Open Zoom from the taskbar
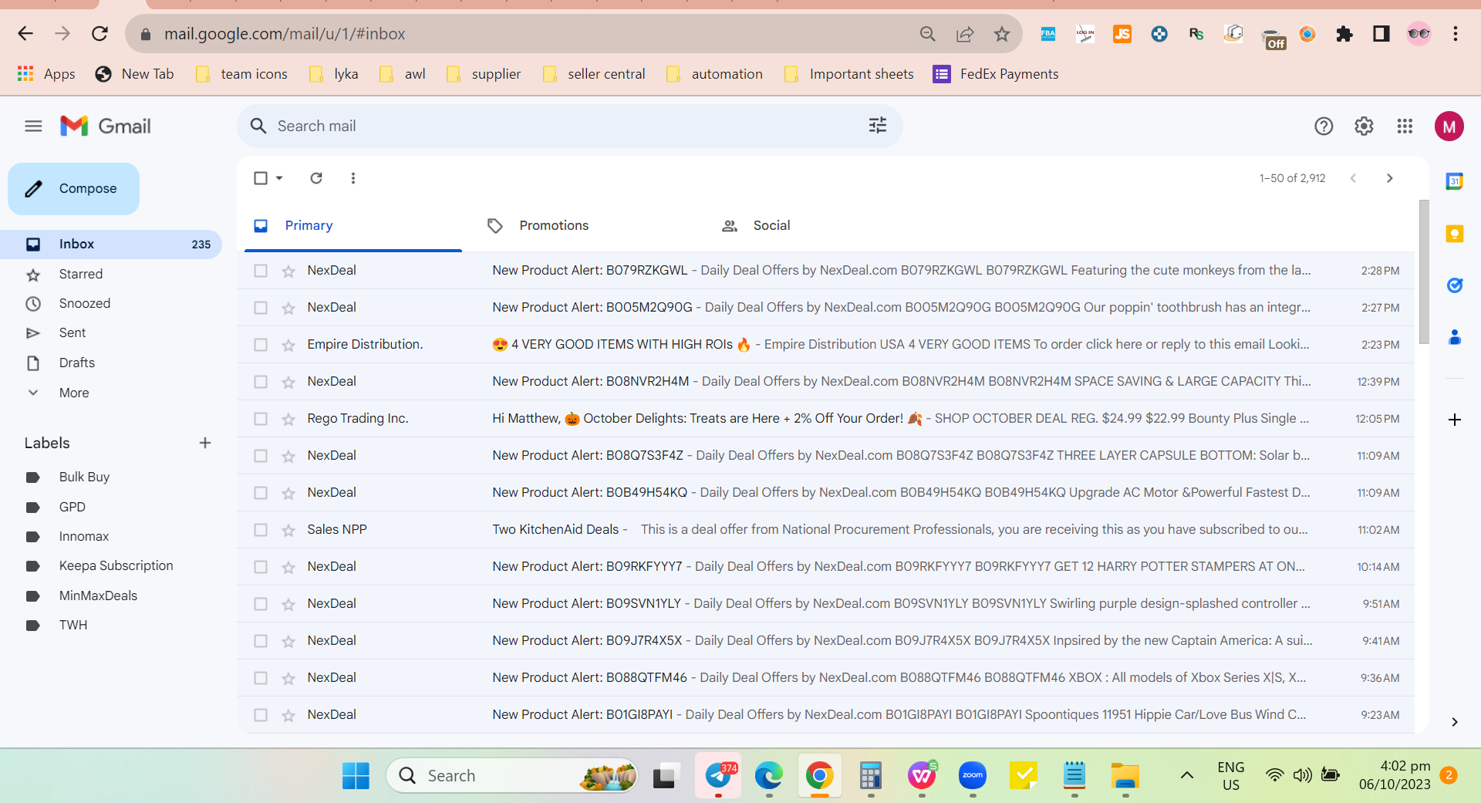Viewport: 1481px width, 803px height. (973, 775)
